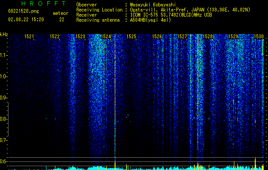Screen dimensions: 268x170
Task: Click the 1.1 kHz axis label
Action: tap(4, 55)
